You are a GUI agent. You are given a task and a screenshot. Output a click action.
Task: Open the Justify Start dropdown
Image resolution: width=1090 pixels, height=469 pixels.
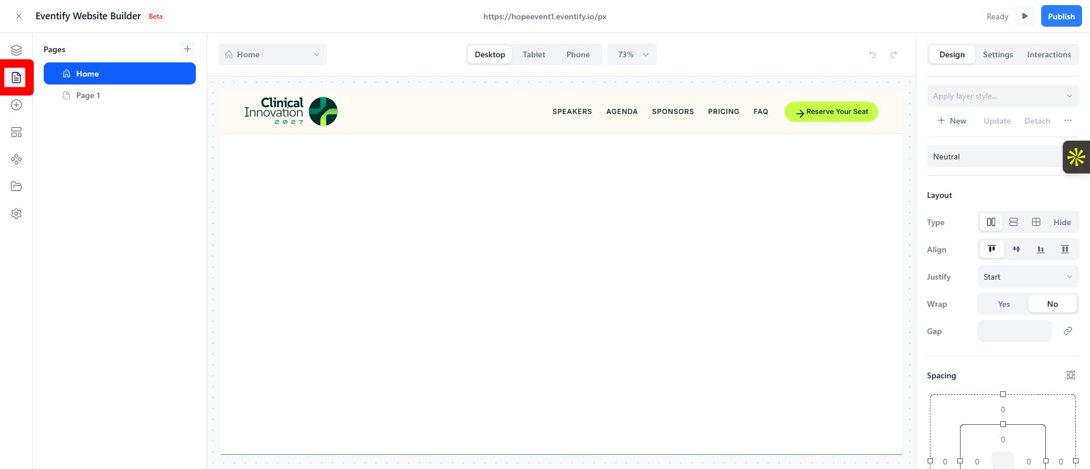(1028, 277)
